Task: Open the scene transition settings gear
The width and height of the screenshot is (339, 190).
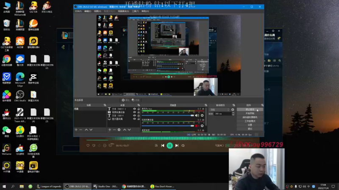Action: click(x=233, y=110)
